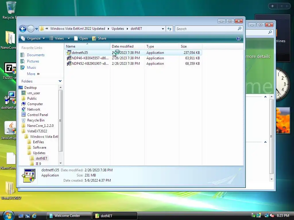Click folder tree scroll down arrow
294x220 pixels.
tap(61, 163)
